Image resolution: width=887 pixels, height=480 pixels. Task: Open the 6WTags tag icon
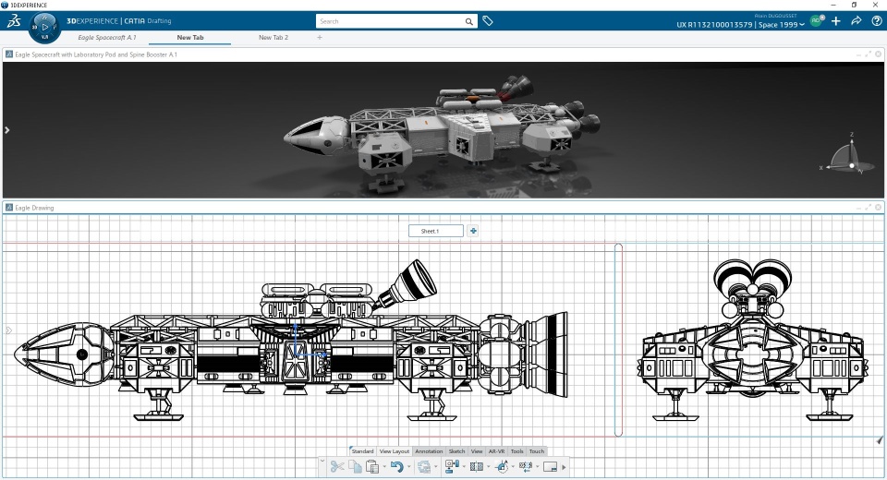pos(488,21)
